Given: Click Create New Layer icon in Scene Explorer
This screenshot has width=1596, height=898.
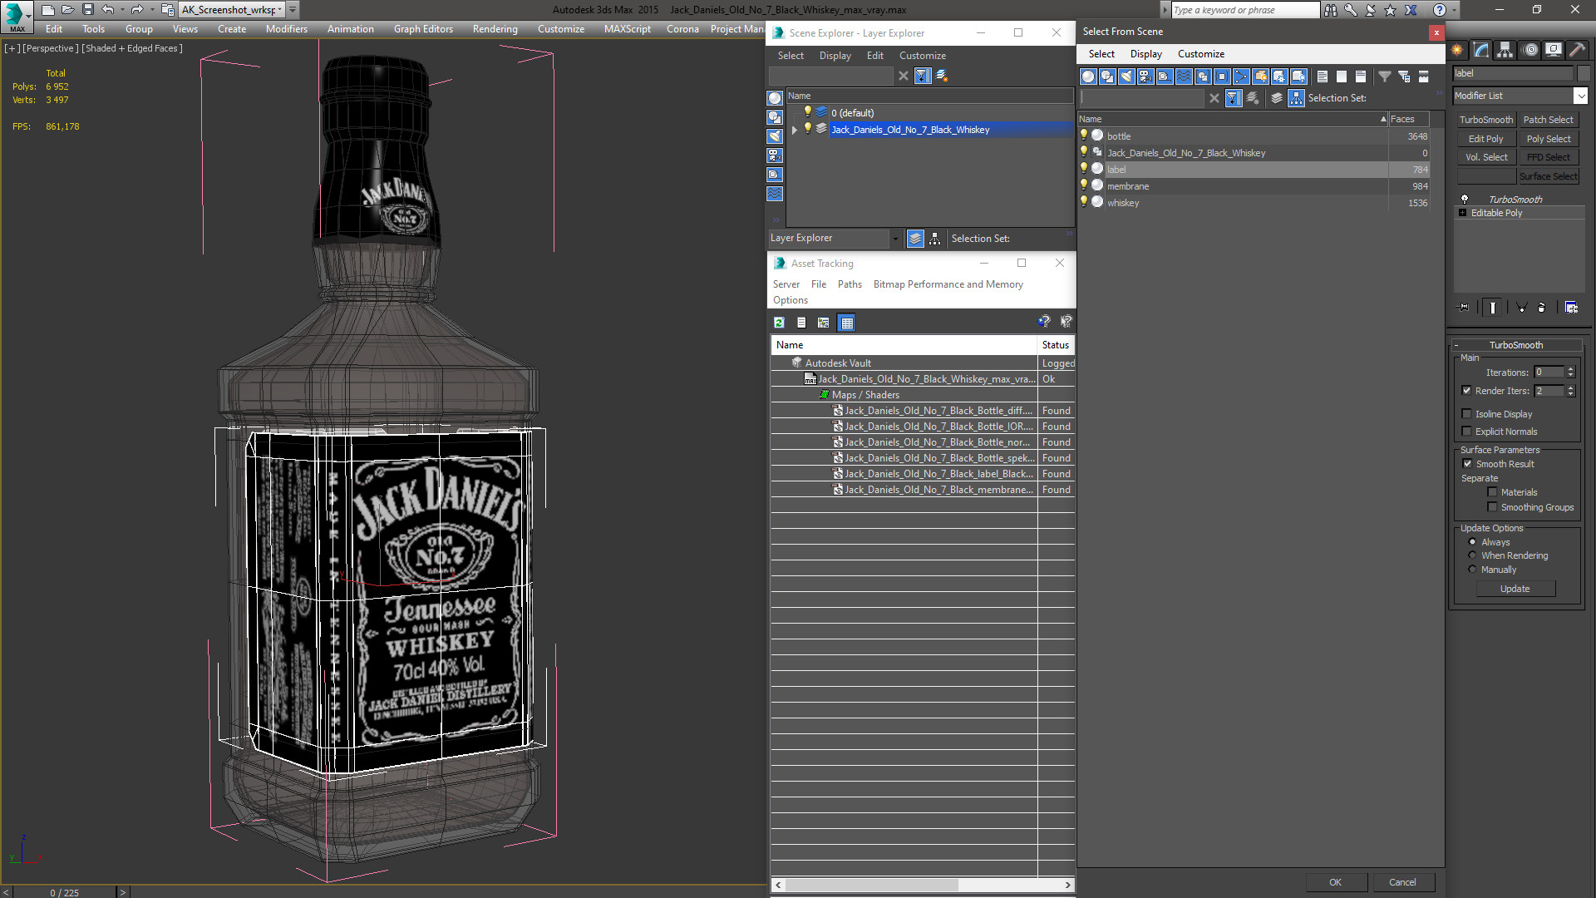Looking at the screenshot, I should [x=942, y=76].
